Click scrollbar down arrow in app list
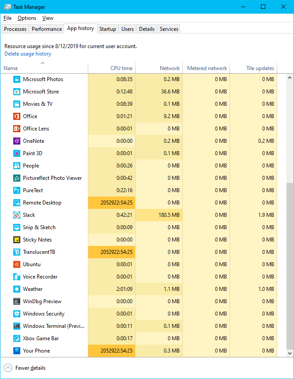This screenshot has height=379, width=294. (290, 353)
